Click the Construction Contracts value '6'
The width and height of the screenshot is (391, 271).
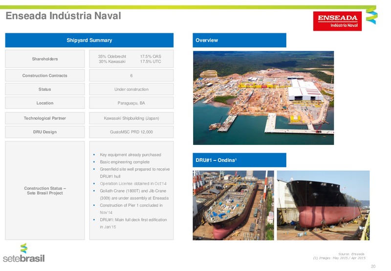[x=131, y=75]
